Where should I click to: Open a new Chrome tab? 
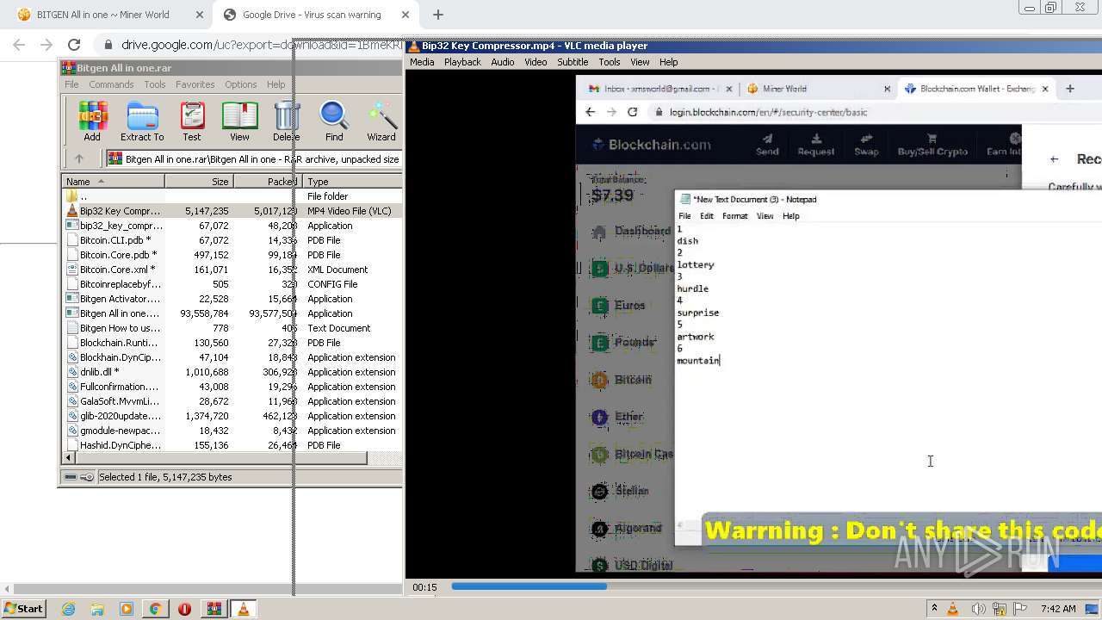pos(438,15)
